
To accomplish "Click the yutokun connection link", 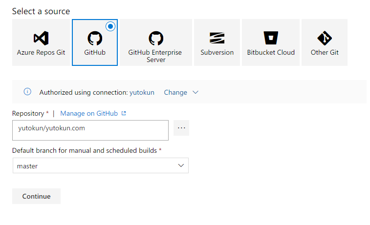I will point(142,92).
